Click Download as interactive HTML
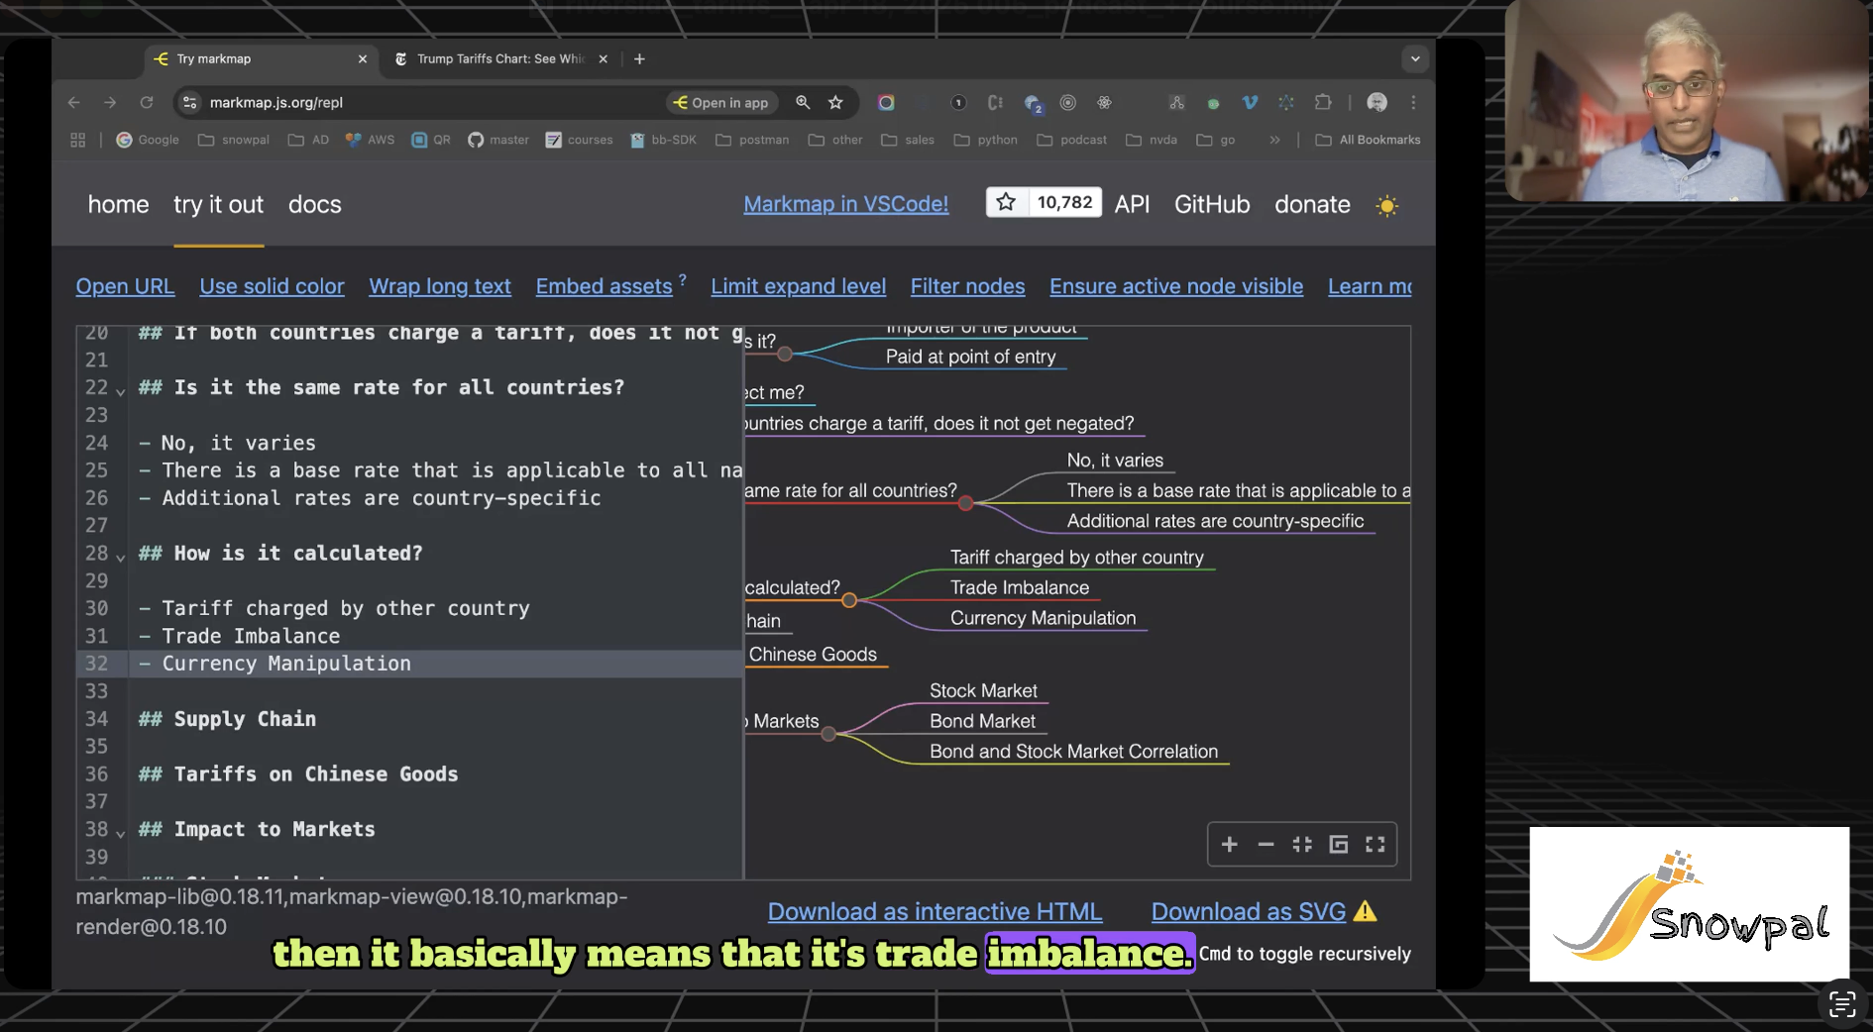Viewport: 1873px width, 1032px height. [x=935, y=911]
